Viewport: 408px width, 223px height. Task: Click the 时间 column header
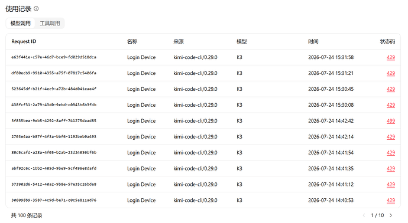[313, 41]
